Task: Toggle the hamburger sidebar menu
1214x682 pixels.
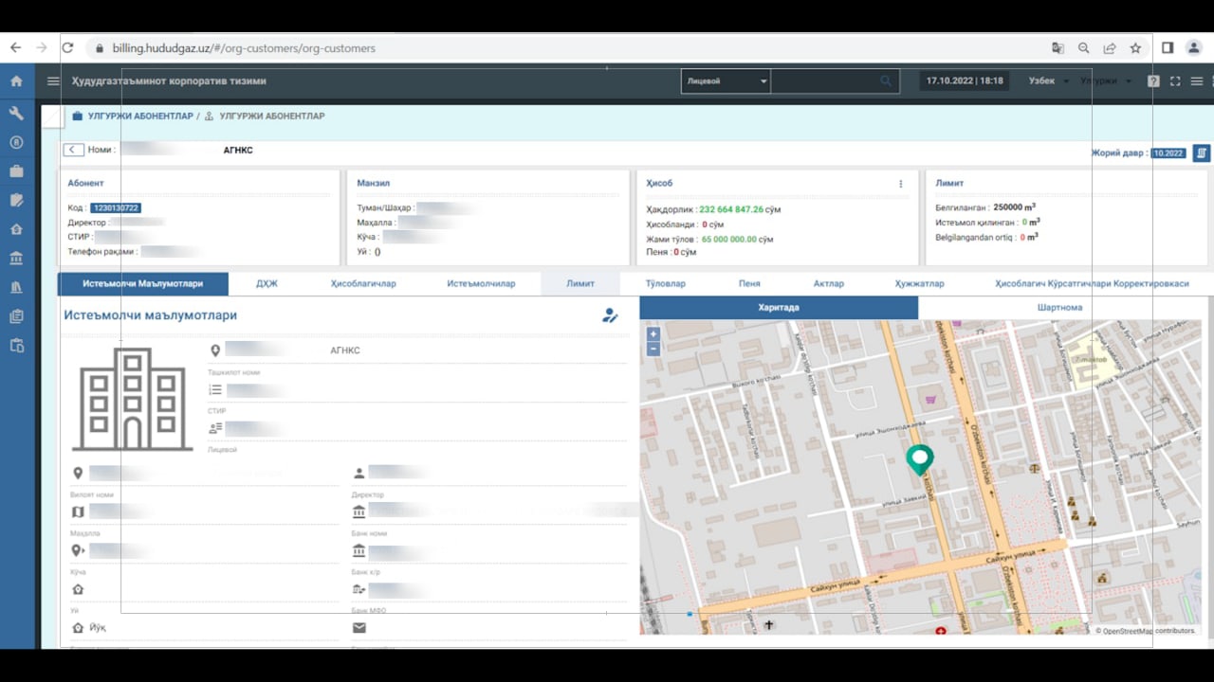Action: 53,81
